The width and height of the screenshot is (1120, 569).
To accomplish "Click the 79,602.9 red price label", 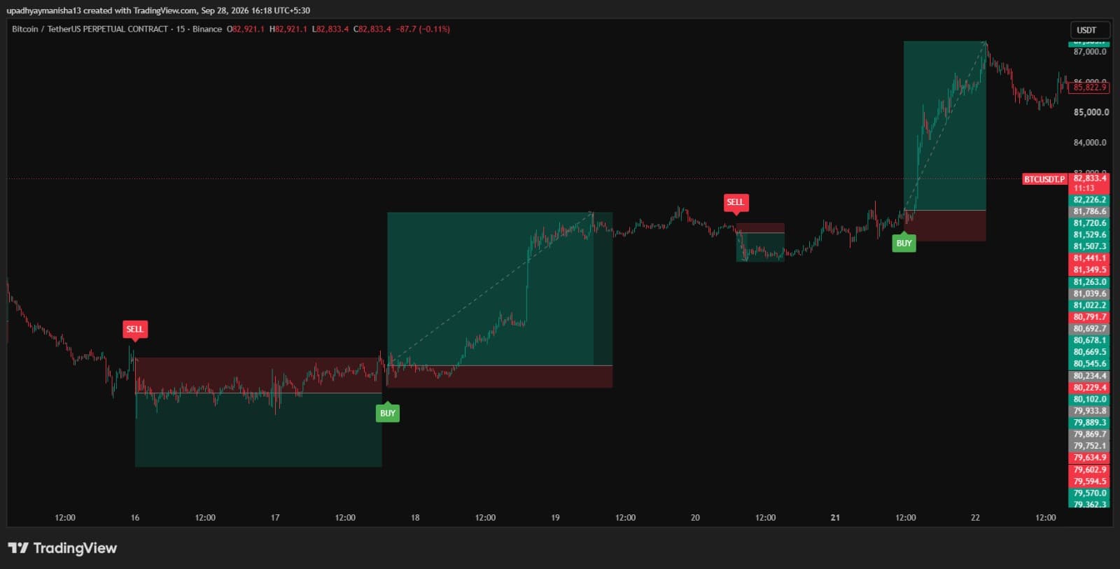I will pos(1090,470).
